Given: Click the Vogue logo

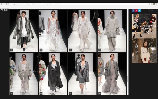Looking at the screenshot, I should (5, 10).
